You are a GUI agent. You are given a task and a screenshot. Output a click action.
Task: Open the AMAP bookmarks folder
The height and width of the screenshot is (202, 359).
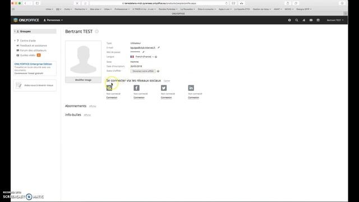pos(278,9)
